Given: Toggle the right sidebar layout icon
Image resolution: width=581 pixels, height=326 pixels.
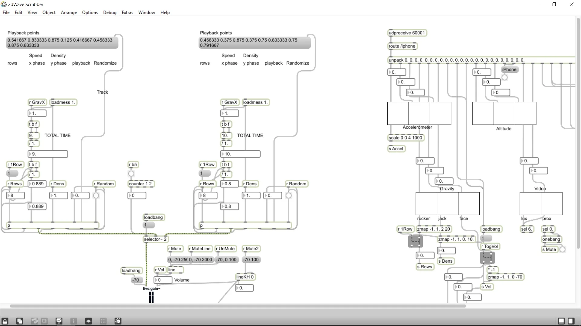Looking at the screenshot, I should pyautogui.click(x=571, y=321).
